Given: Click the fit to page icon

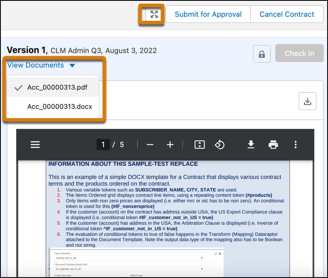Looking at the screenshot, I should pos(199,145).
